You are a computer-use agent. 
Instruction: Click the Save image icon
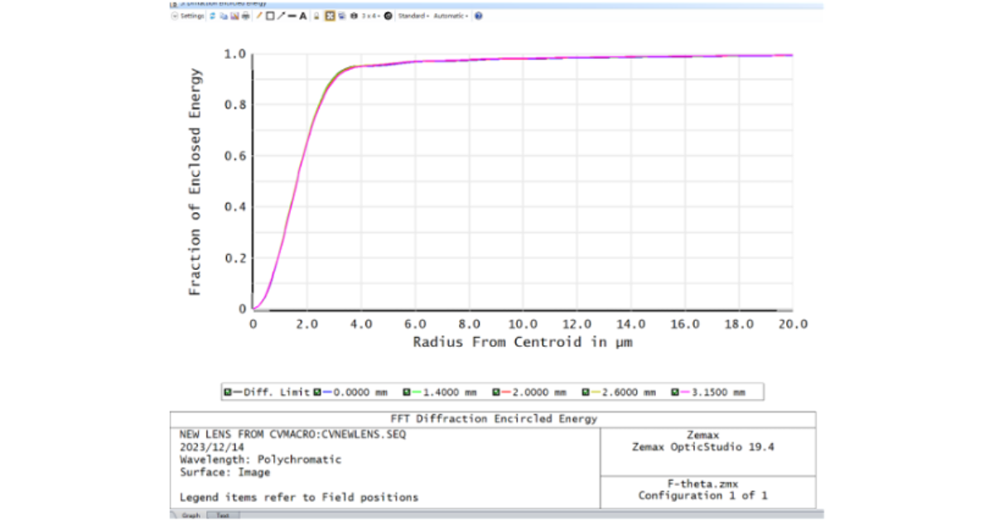[x=234, y=14]
